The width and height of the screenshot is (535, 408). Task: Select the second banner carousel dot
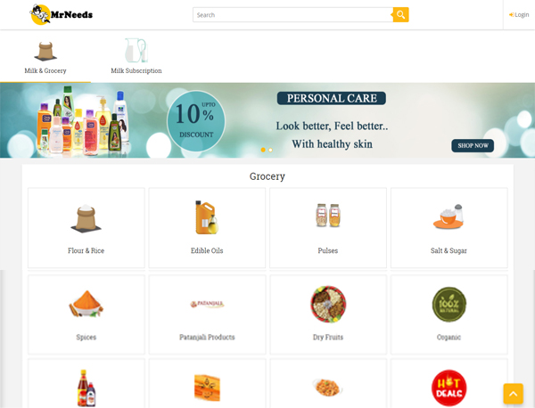click(x=270, y=150)
